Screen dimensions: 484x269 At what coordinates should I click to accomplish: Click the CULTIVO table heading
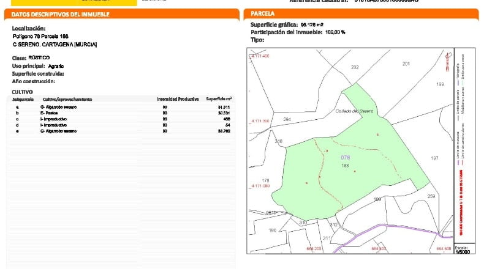coord(22,92)
